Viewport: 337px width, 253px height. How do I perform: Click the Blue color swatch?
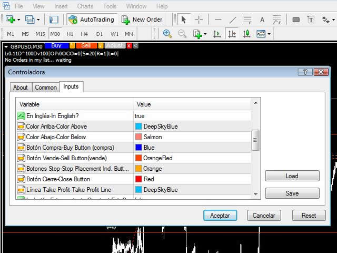tap(138, 148)
